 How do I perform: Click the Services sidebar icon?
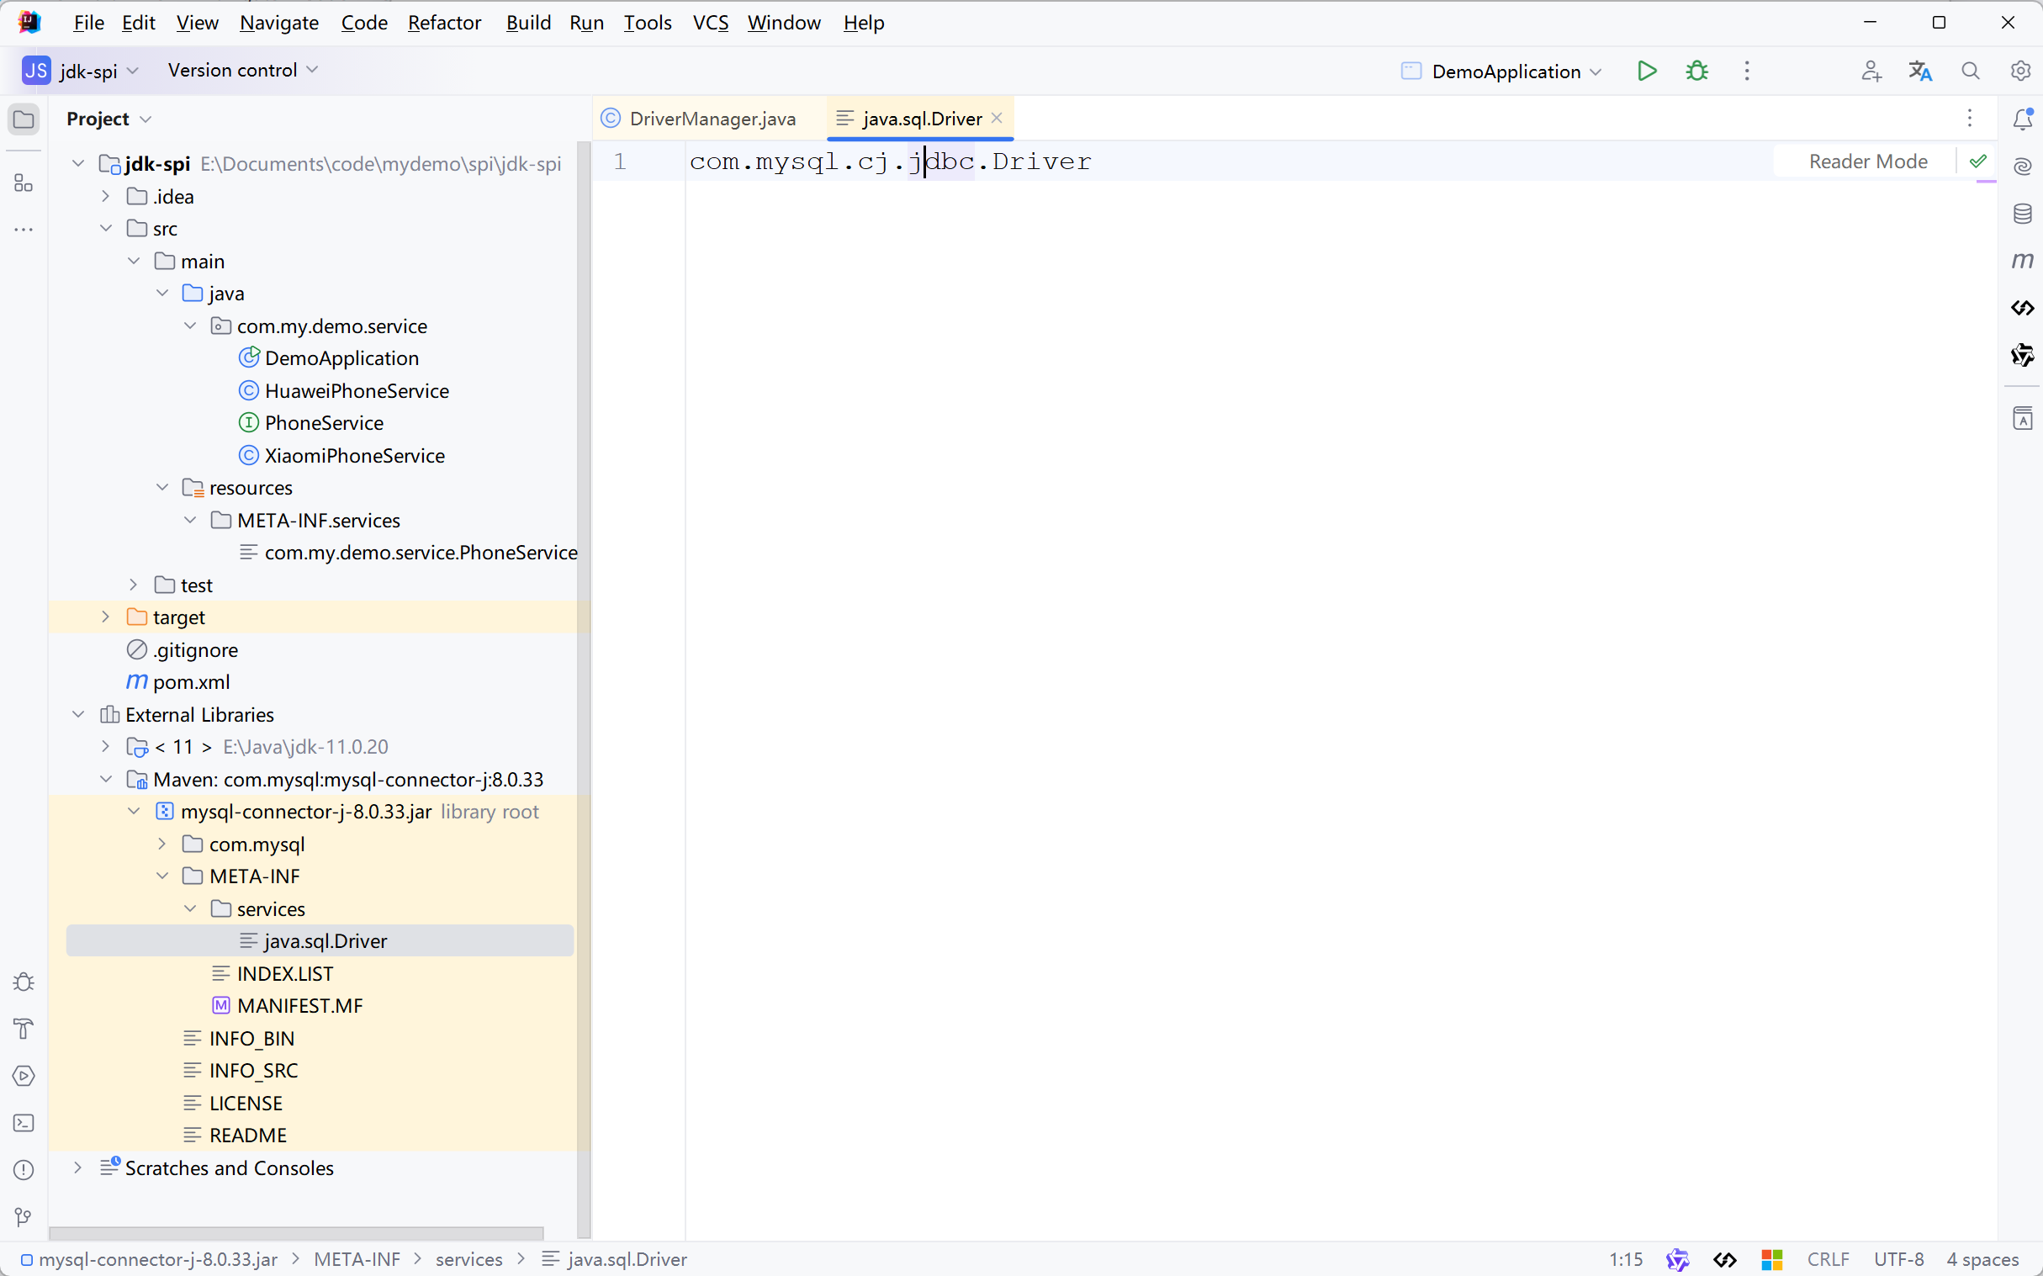pos(25,1076)
